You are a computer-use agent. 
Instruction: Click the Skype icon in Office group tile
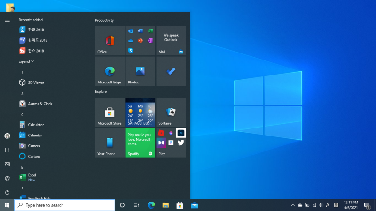pyautogui.click(x=131, y=51)
